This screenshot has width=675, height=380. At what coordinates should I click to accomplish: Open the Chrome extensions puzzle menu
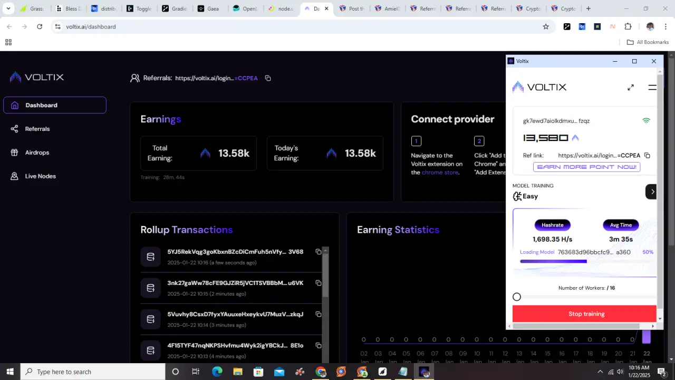point(628,27)
